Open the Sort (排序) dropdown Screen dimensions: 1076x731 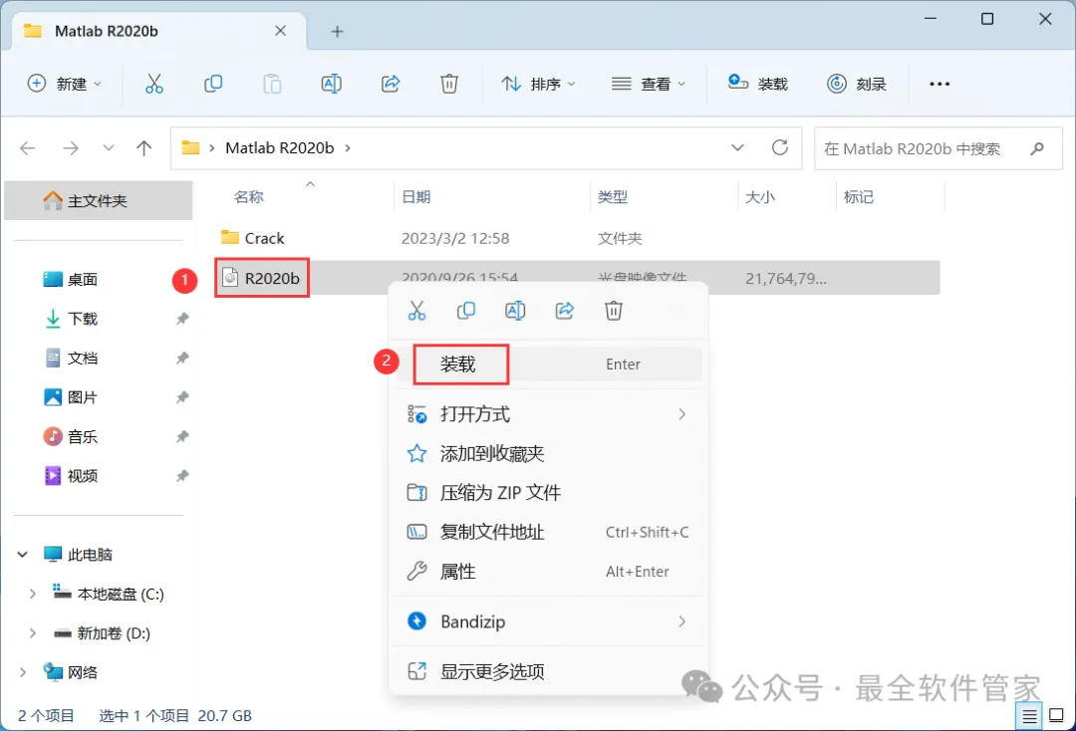pyautogui.click(x=538, y=84)
